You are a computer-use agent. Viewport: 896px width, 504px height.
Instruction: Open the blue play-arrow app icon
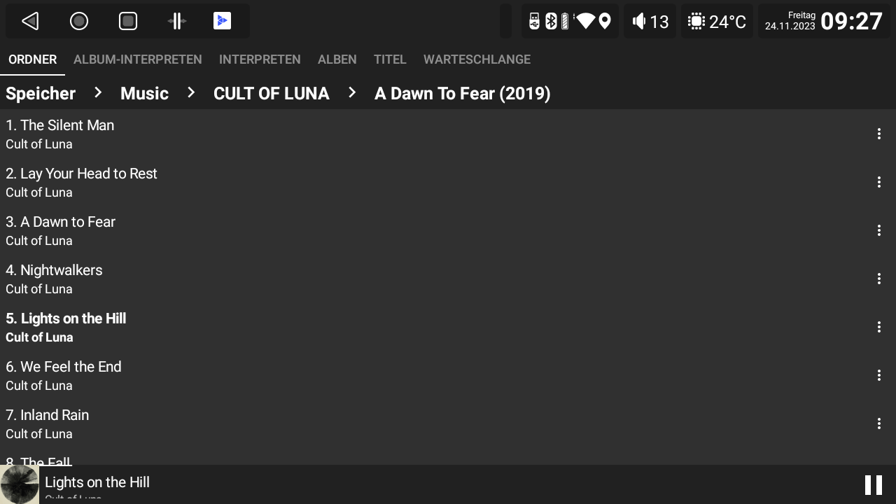click(x=222, y=21)
